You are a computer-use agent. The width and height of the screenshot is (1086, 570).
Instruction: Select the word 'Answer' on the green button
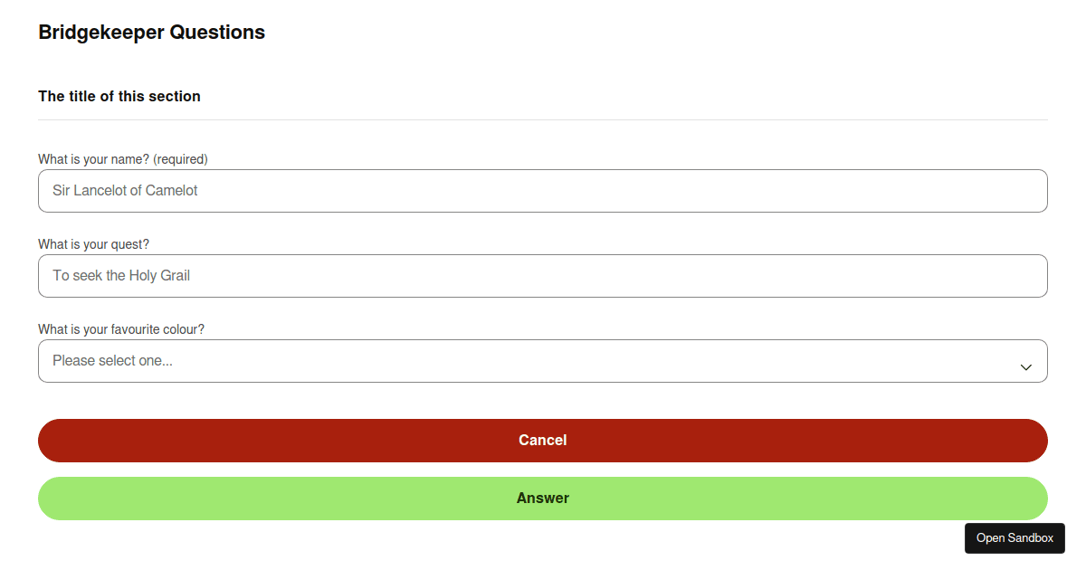pos(543,499)
